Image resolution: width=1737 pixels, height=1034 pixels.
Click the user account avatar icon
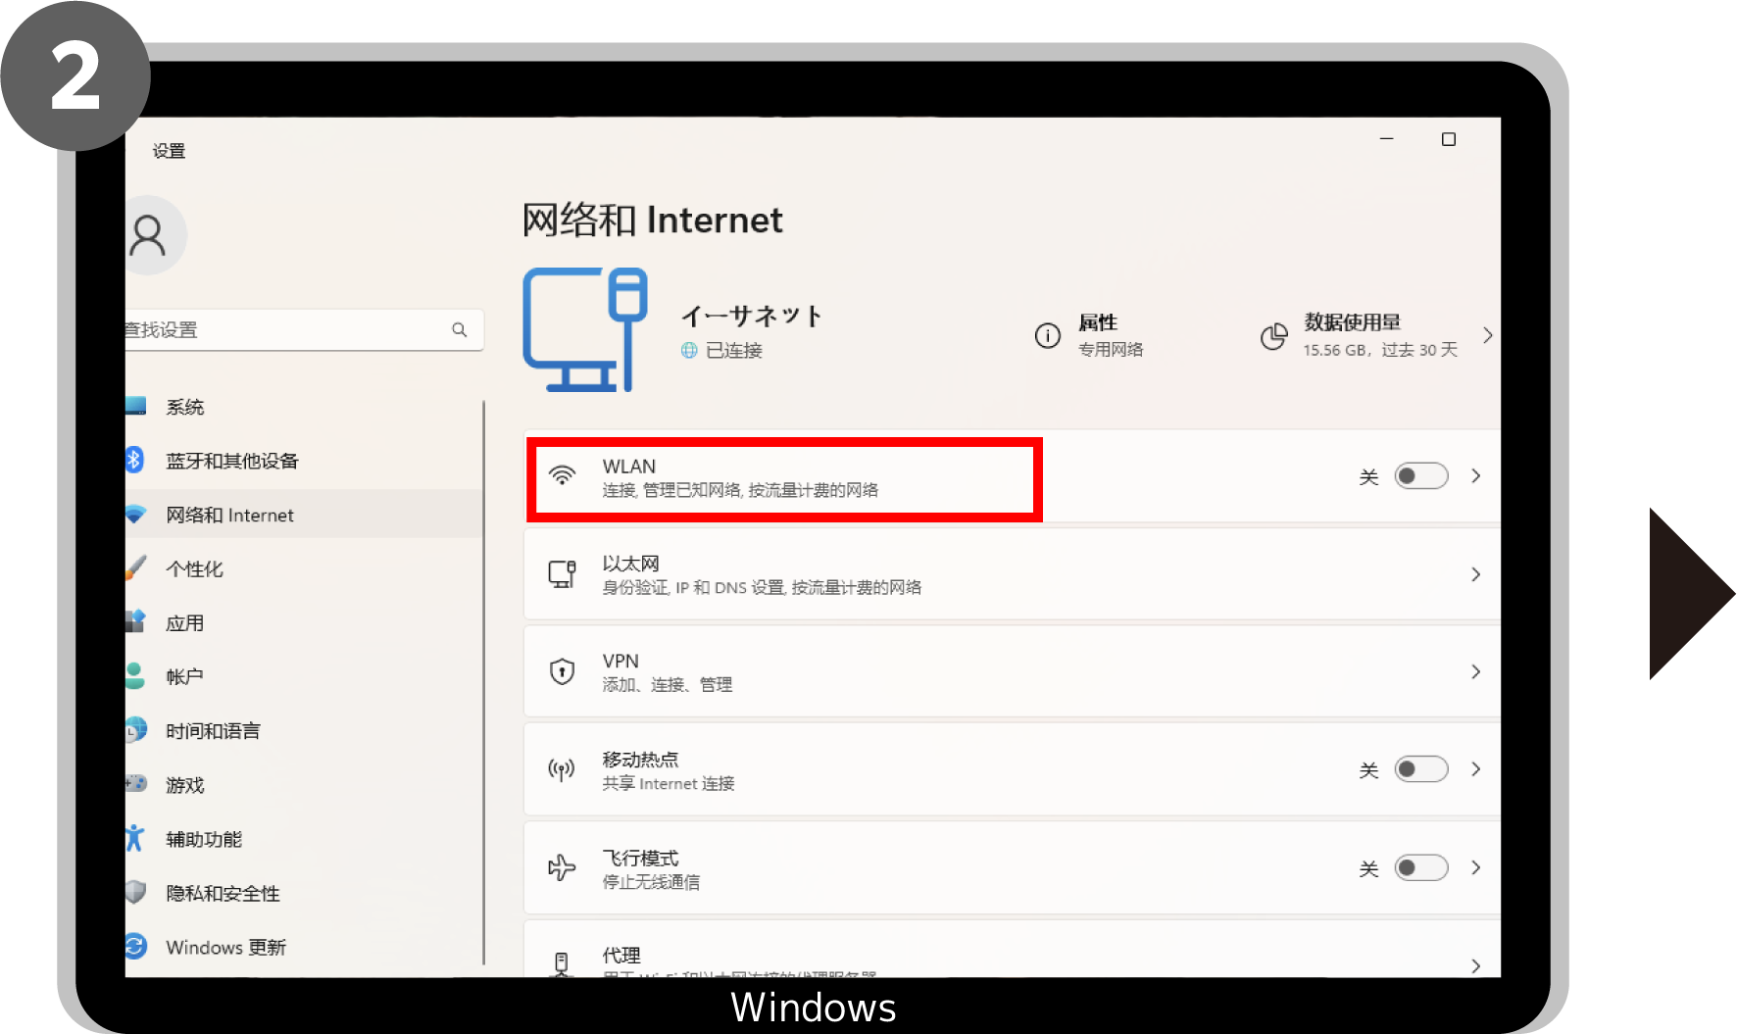click(149, 236)
